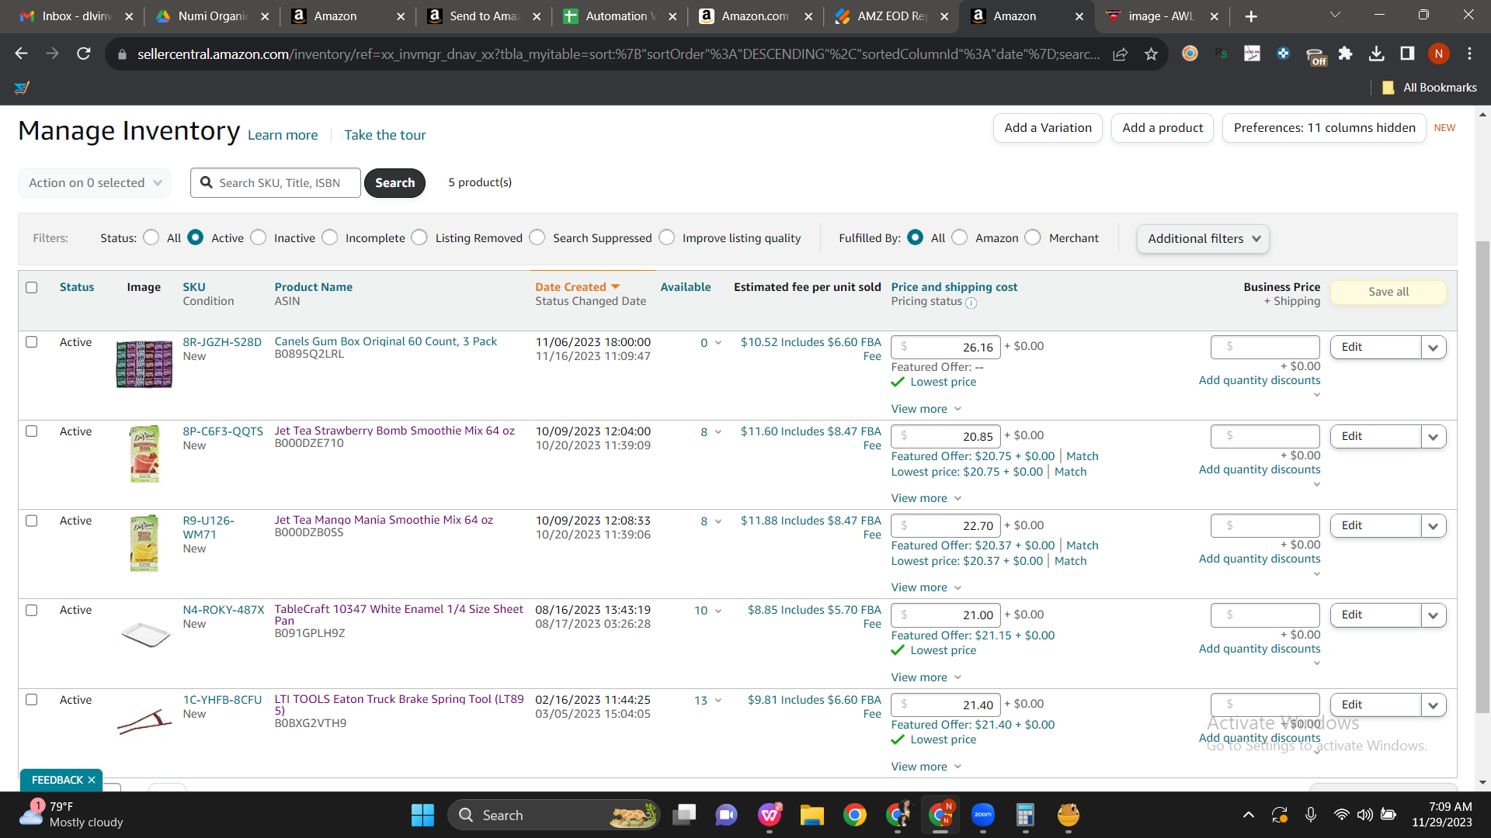Open Edit dropdown arrow for TableCraft row

[1434, 615]
